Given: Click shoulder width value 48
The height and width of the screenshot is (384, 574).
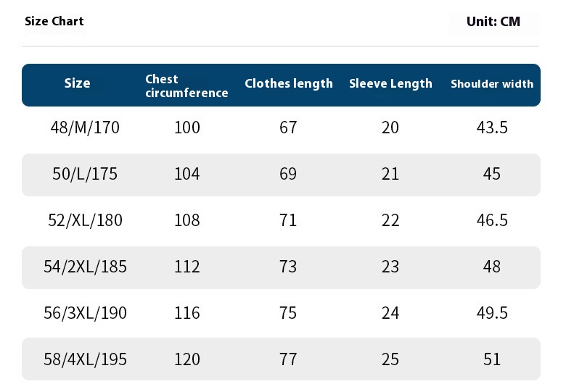Looking at the screenshot, I should click(491, 267).
